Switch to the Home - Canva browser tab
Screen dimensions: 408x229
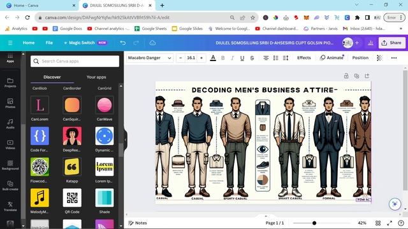click(40, 6)
